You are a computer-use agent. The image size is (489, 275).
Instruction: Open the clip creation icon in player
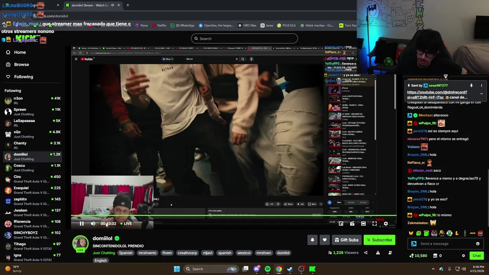(352, 223)
